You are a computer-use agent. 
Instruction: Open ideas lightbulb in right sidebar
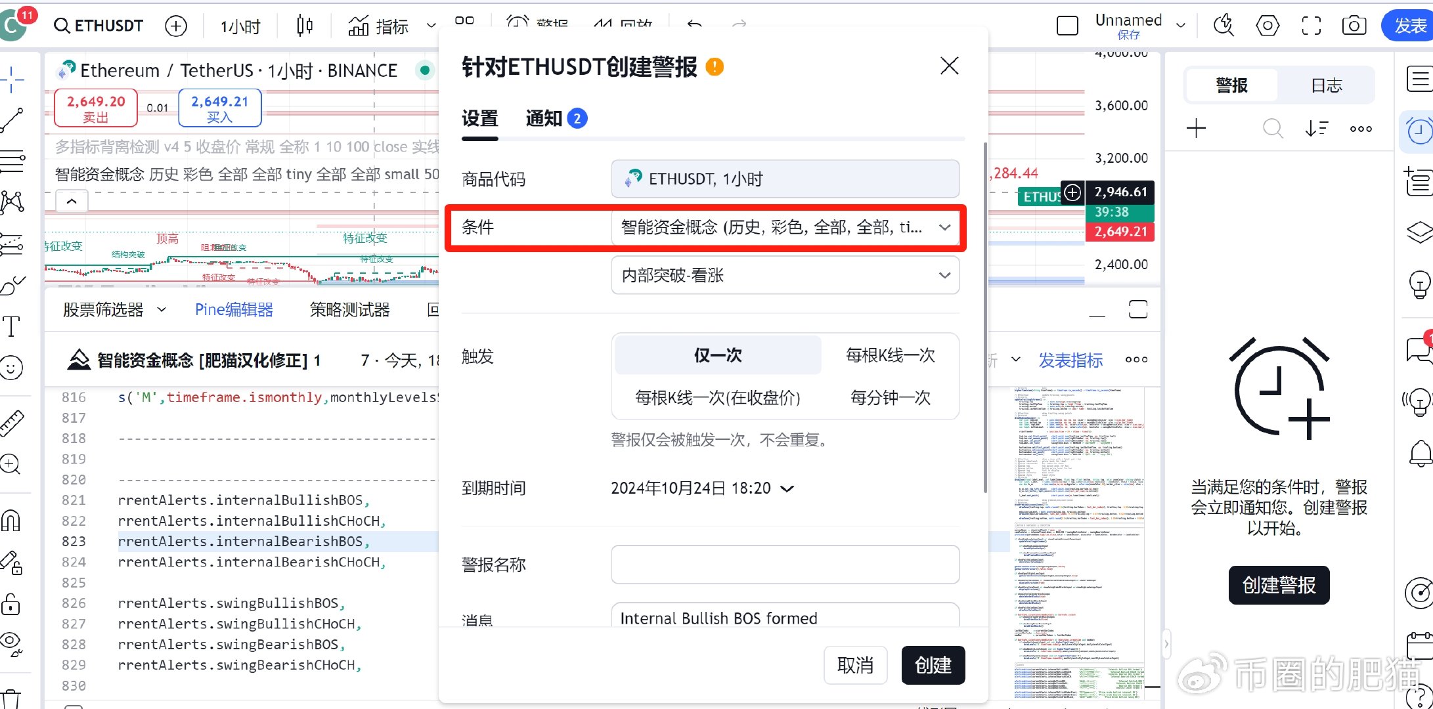tap(1419, 284)
